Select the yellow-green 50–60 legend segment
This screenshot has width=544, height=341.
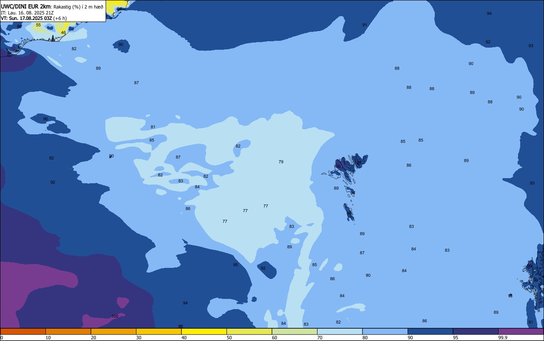coord(249,331)
